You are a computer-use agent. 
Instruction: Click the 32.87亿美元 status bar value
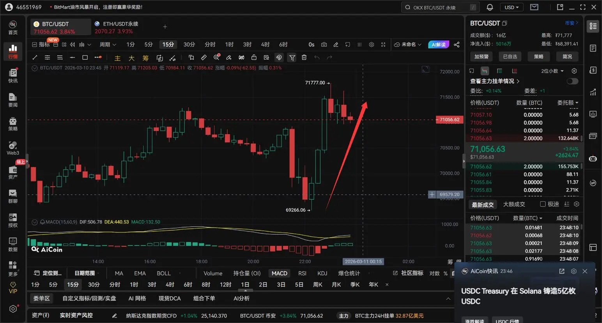409,316
